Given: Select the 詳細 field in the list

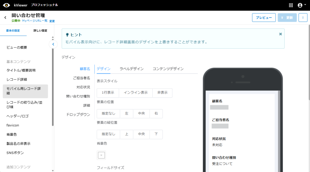Looking at the screenshot, I should pos(87,106).
